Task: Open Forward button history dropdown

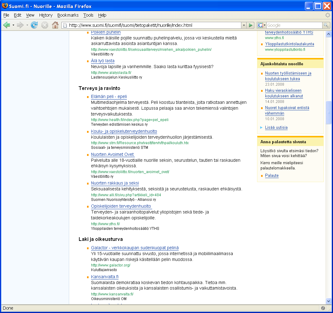Action: click(27, 25)
